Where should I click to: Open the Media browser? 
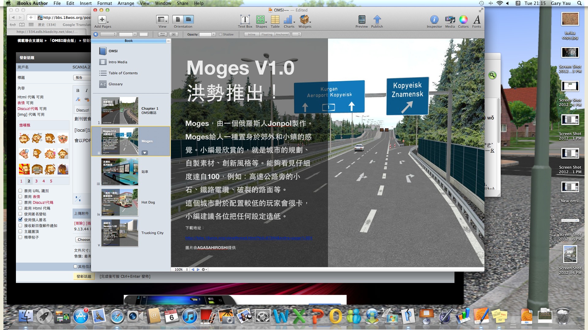point(450,20)
